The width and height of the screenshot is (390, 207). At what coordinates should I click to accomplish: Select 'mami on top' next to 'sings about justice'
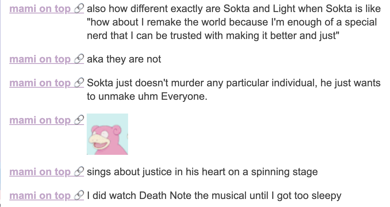40,172
